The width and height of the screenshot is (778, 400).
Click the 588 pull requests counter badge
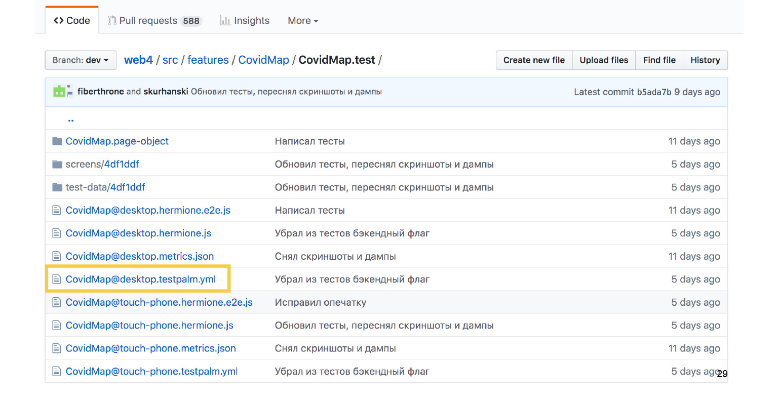tap(191, 20)
